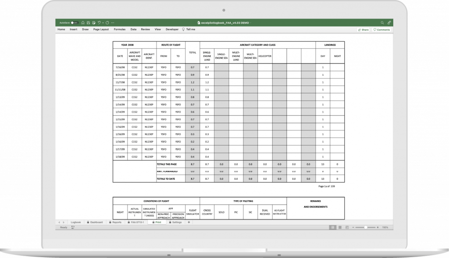Select the LANDINGS header cell
The image size is (449, 258).
pos(330,45)
